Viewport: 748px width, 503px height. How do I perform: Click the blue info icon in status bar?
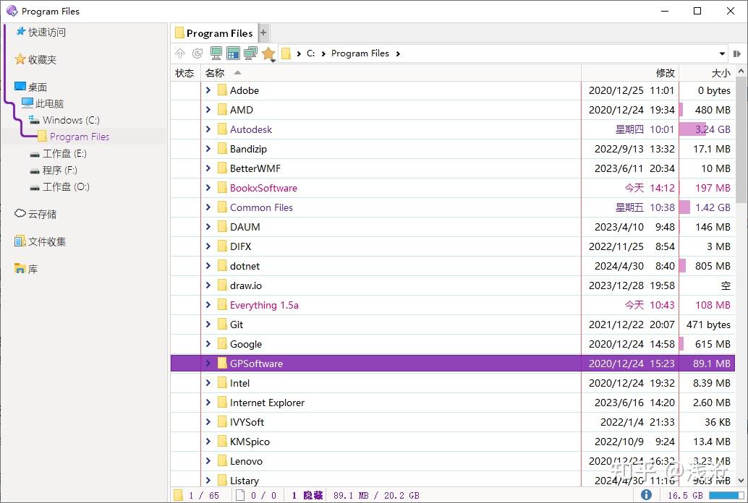coord(646,495)
